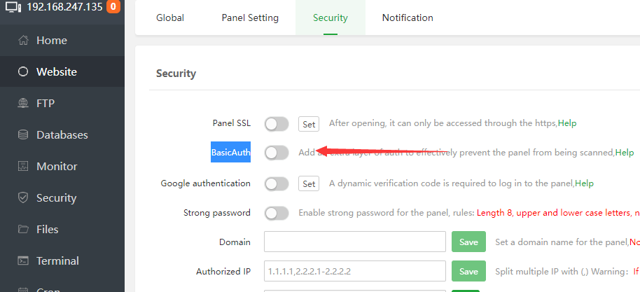
Task: Save the Domain field value
Action: coord(468,242)
